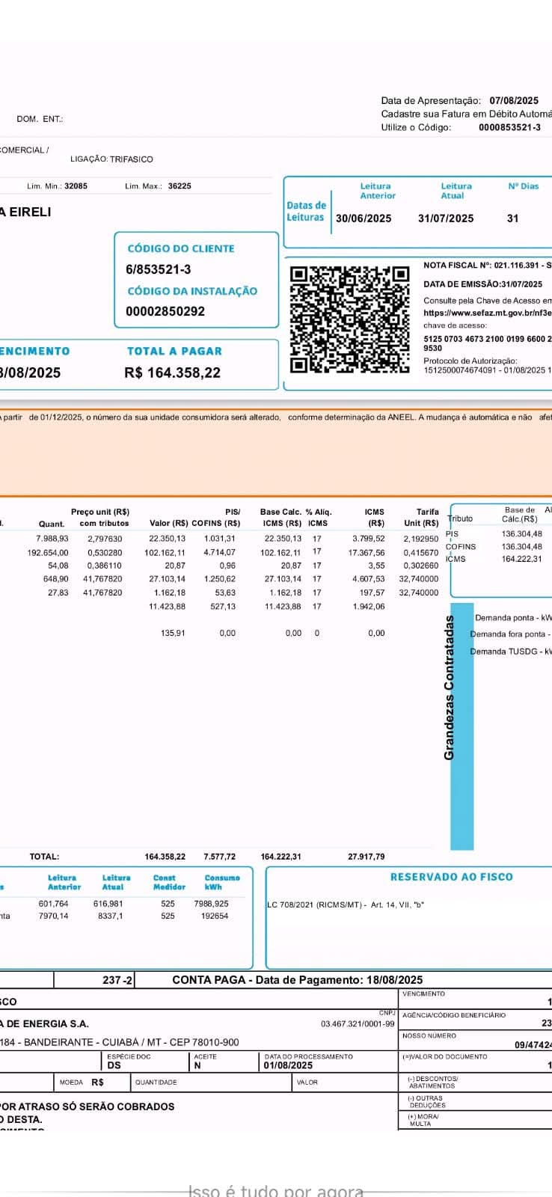Open the sefaz.mt.gov.br consultation link

point(487,313)
